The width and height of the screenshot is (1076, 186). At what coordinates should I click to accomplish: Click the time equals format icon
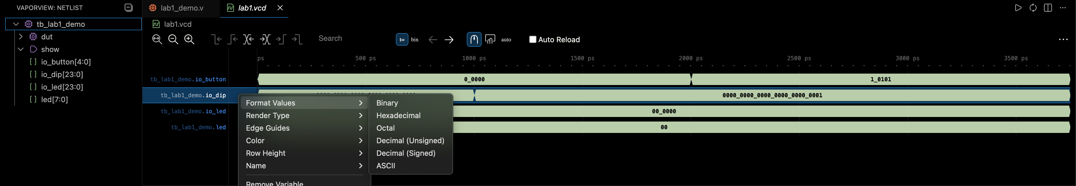pos(402,40)
